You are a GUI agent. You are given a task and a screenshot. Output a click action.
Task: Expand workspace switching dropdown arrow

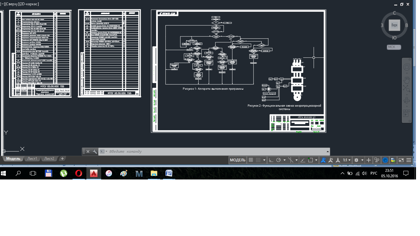(x=362, y=160)
